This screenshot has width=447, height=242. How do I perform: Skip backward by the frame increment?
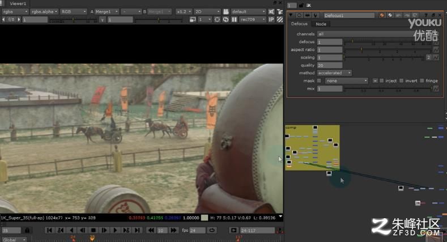[x=151, y=230]
